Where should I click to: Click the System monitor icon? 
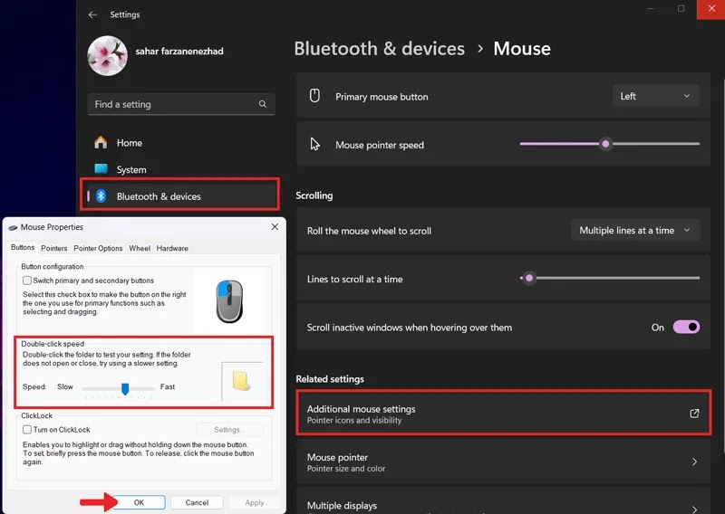click(x=101, y=168)
